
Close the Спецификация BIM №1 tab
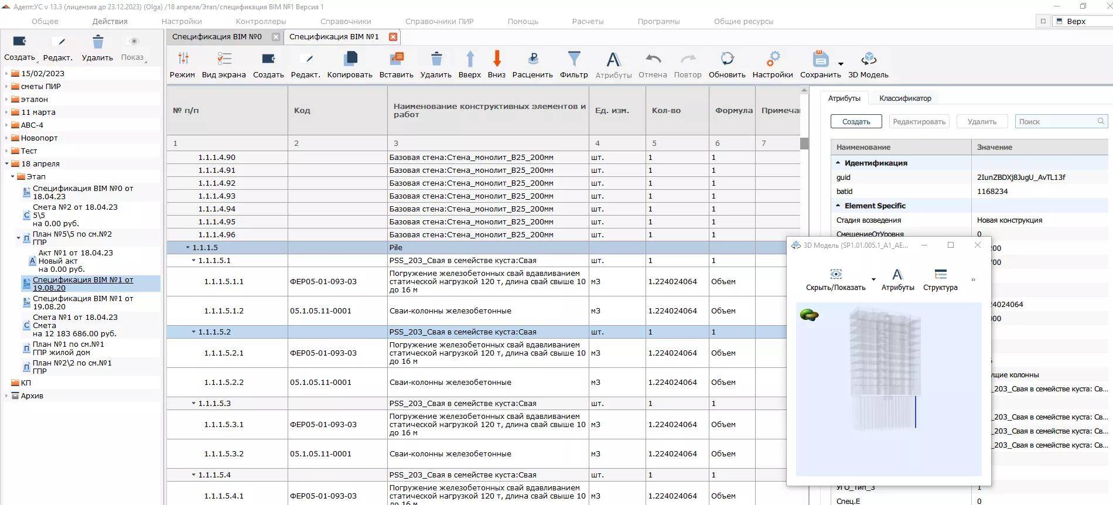click(393, 37)
